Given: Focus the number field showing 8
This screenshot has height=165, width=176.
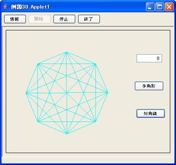Looking at the screenshot, I should point(149,58).
